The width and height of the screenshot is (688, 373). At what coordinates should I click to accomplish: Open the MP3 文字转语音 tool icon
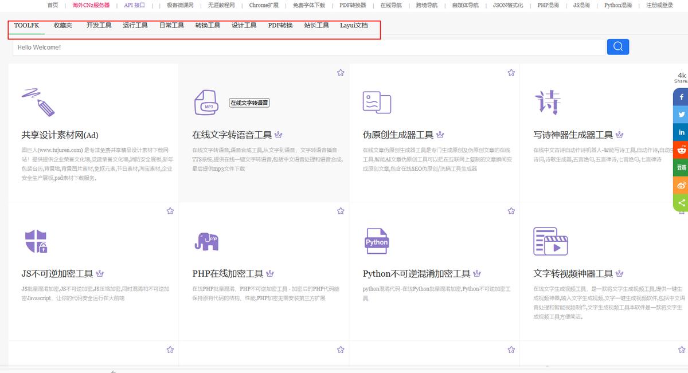(206, 103)
